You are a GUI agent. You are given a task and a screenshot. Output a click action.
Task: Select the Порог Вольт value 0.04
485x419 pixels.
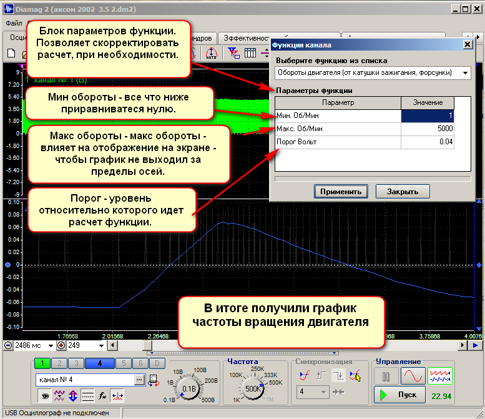428,142
